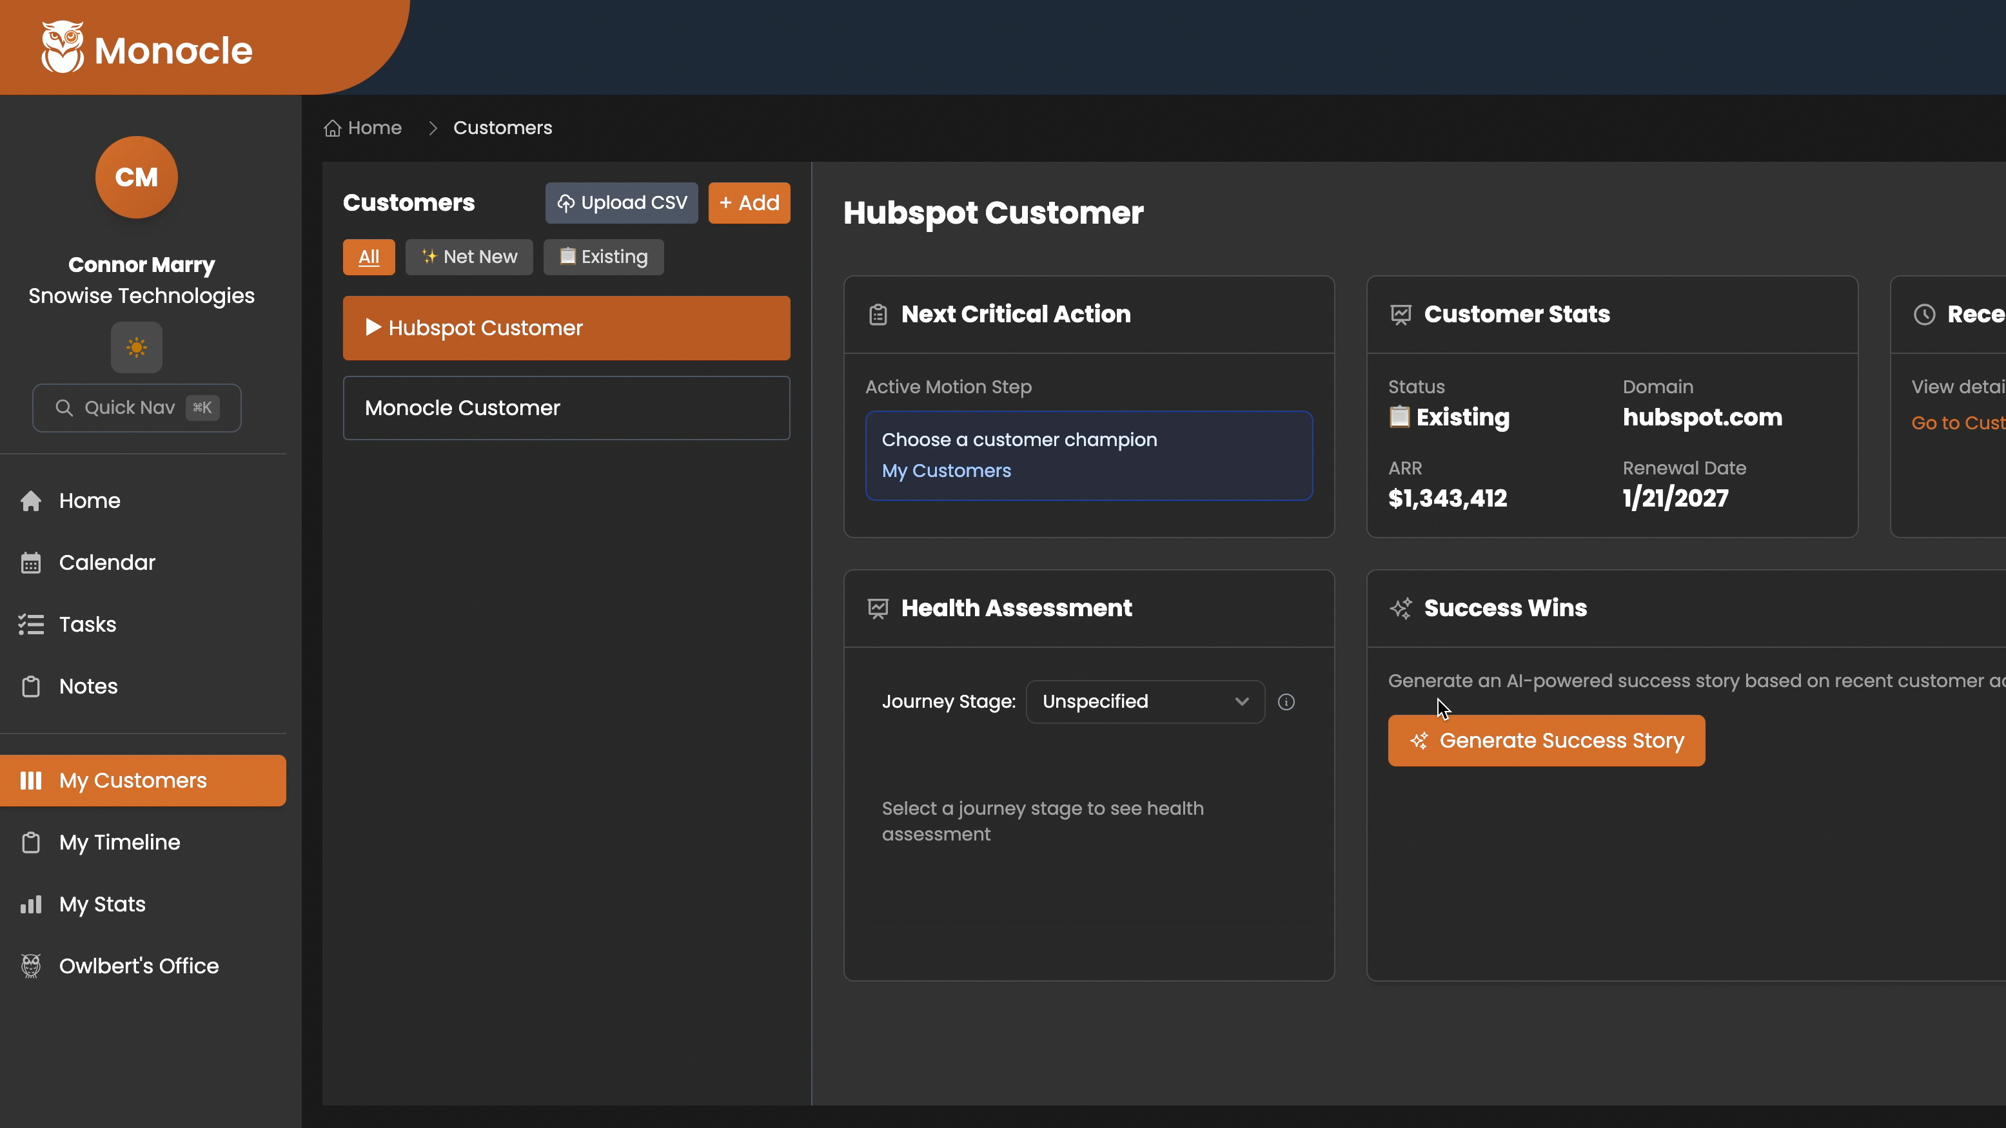Toggle the sun light-mode theme button
The image size is (2006, 1128).
[x=136, y=347]
